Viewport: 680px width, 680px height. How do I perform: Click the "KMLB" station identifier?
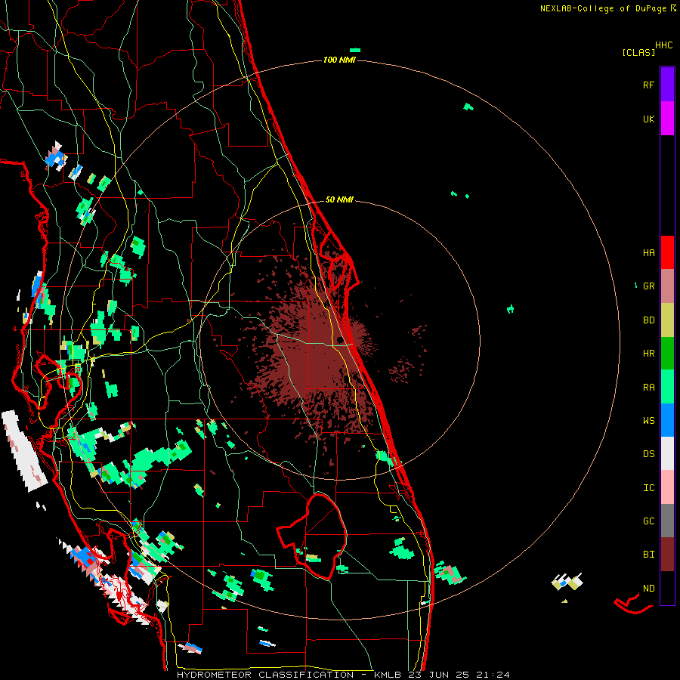coord(388,675)
